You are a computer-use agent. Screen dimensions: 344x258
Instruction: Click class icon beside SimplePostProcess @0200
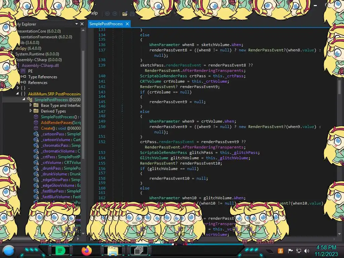pos(30,99)
